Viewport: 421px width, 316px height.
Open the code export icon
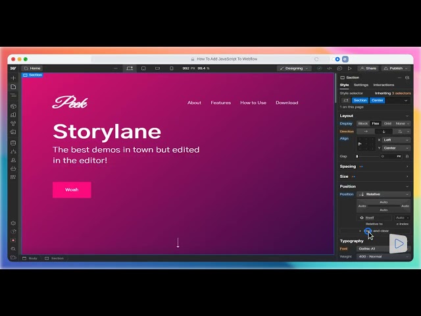[330, 68]
